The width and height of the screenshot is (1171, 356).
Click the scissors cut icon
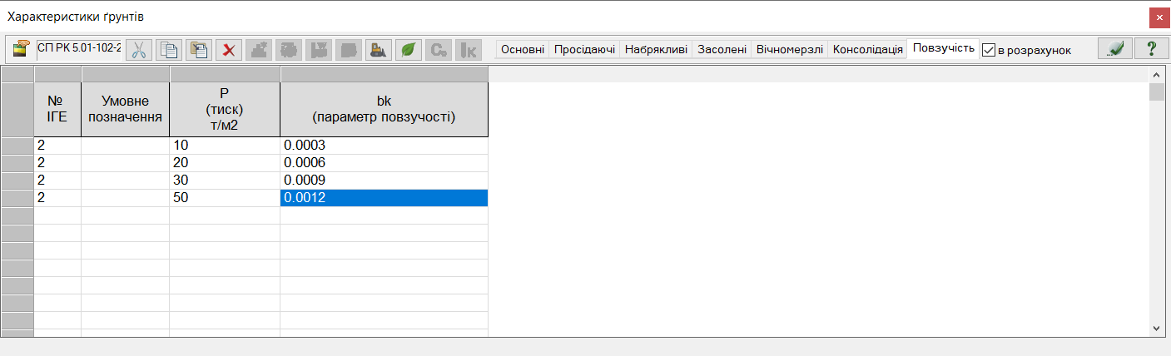click(139, 49)
